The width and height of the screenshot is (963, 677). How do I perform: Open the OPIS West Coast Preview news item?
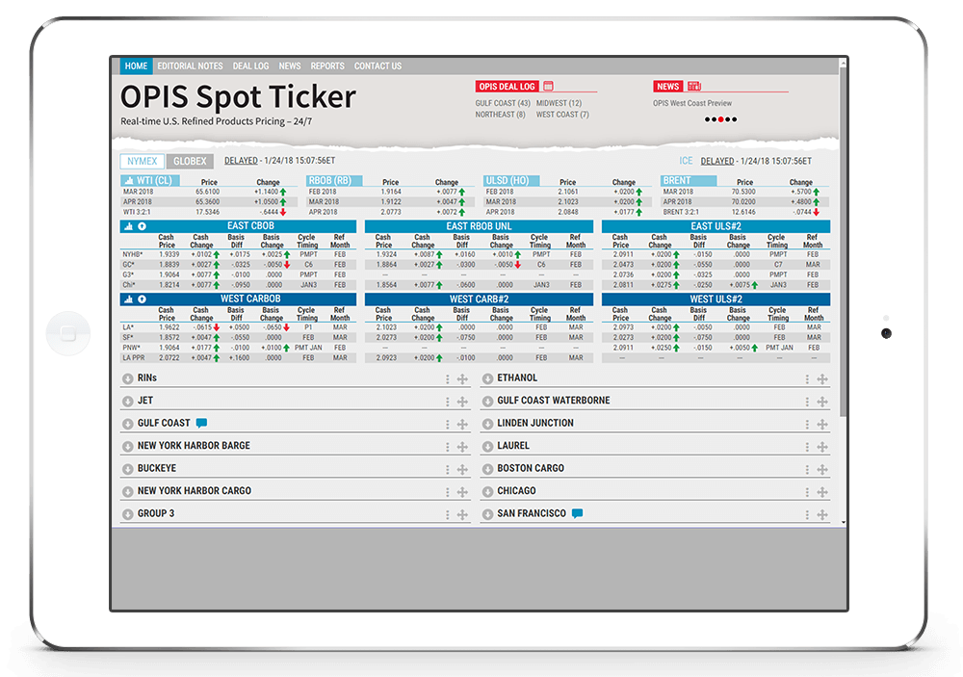click(x=692, y=103)
